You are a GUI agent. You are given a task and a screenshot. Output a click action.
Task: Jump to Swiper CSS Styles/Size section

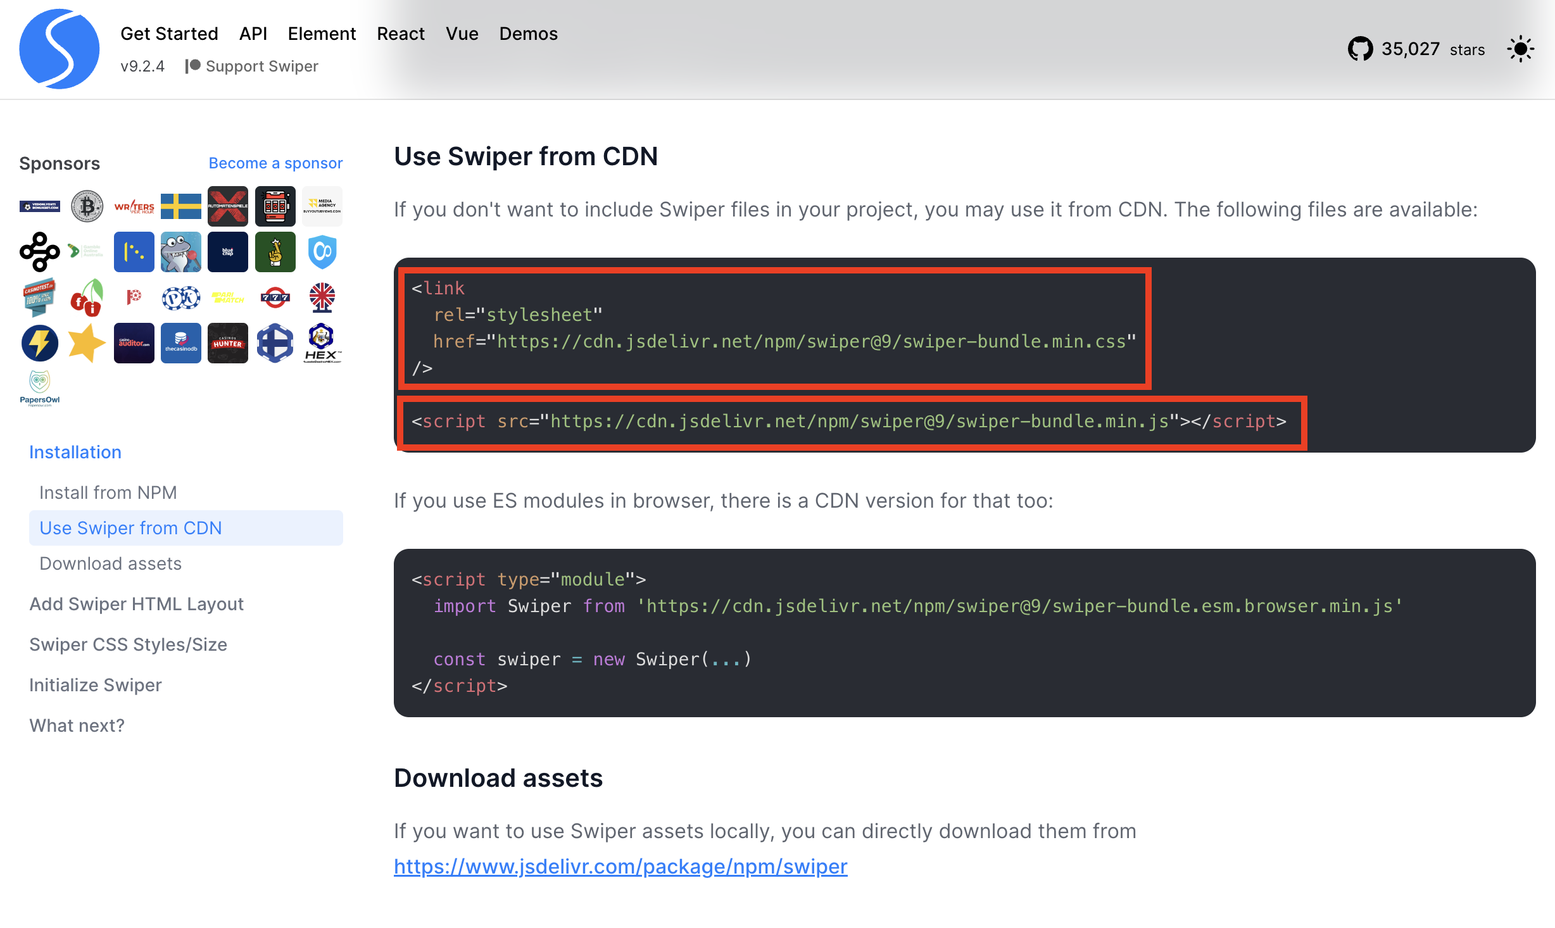[129, 644]
